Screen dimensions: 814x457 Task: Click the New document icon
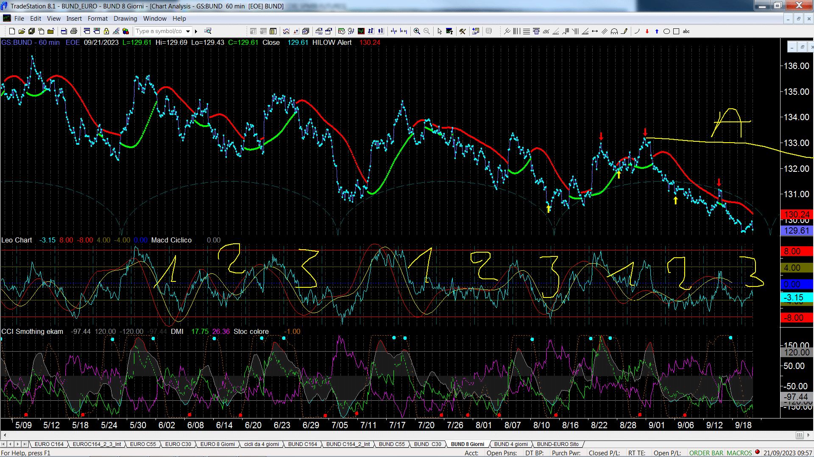point(12,31)
